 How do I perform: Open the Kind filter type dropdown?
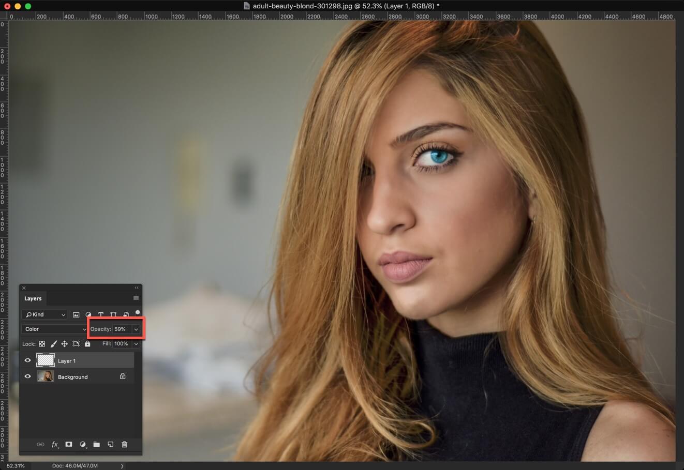point(44,314)
